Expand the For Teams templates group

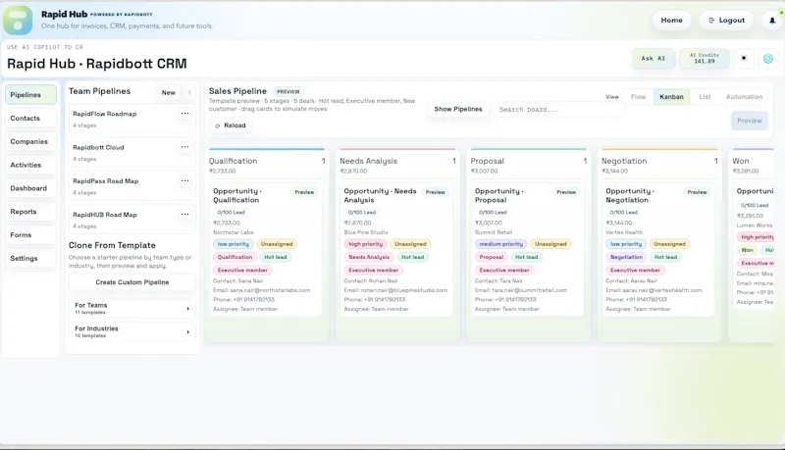[x=131, y=309]
